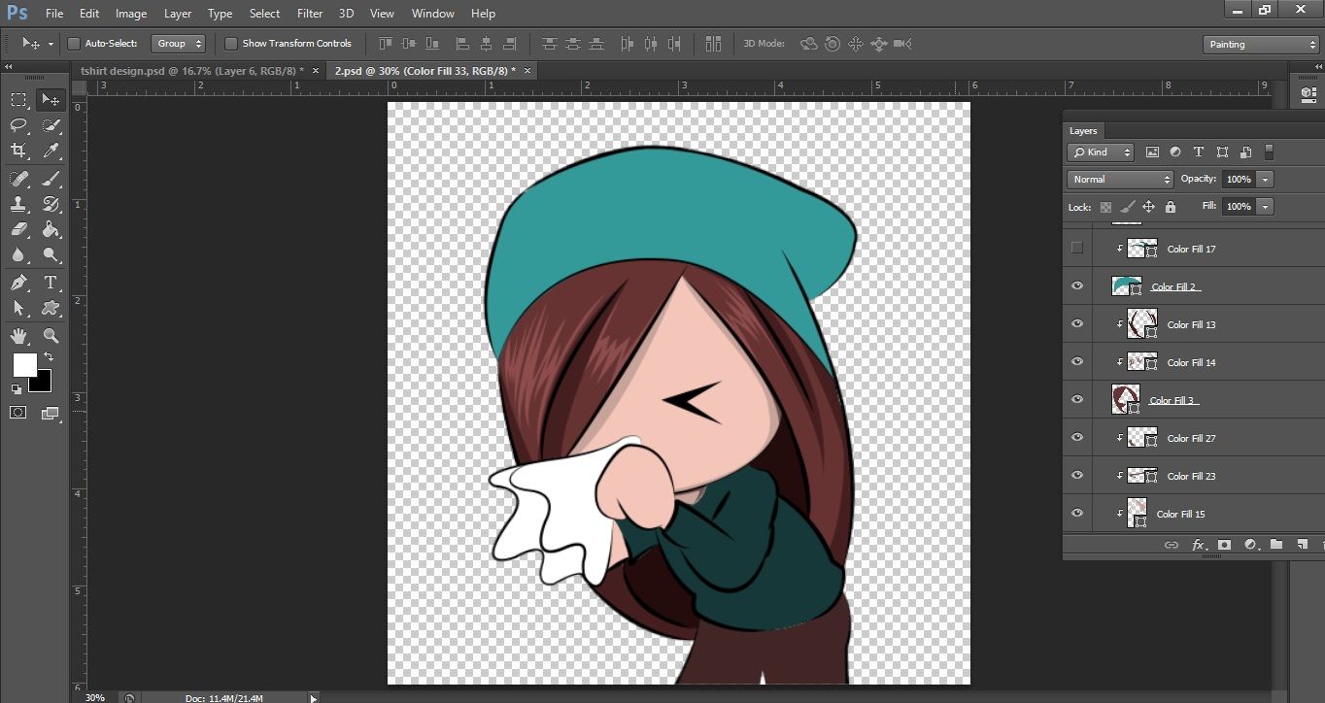Create a new layer group
This screenshot has height=703, width=1325.
(x=1276, y=545)
